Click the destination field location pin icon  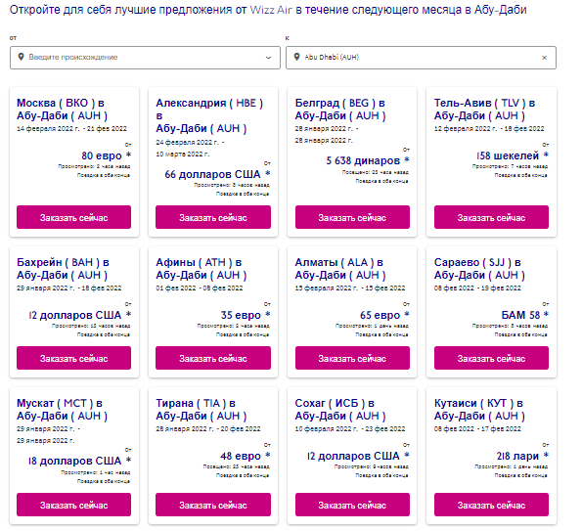(296, 57)
